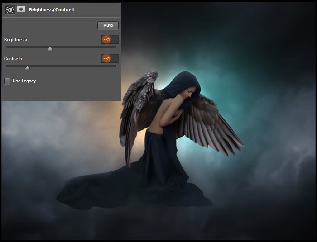Click the Use Legacy label text
The image size is (317, 242).
pos(24,81)
